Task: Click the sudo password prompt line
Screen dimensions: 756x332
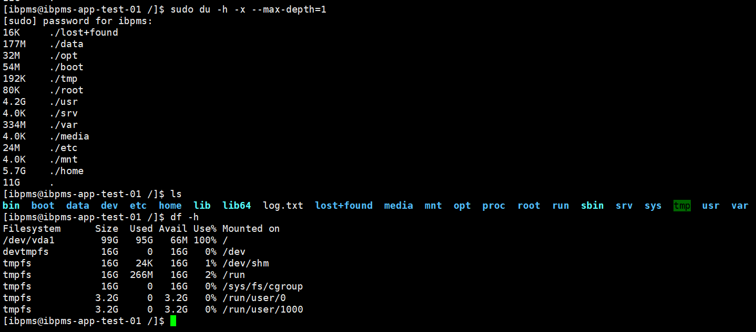Action: [78, 21]
